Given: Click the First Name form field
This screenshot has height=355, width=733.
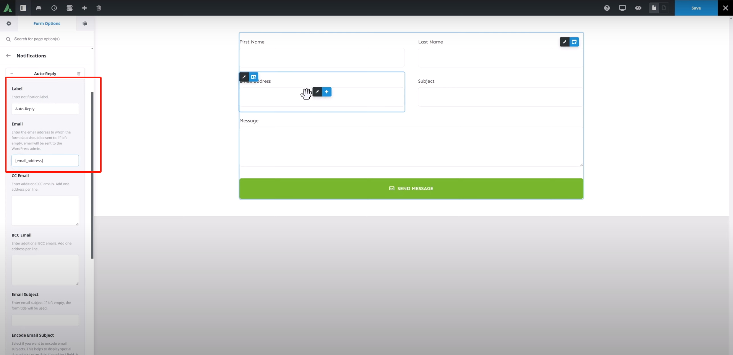Looking at the screenshot, I should tap(322, 58).
